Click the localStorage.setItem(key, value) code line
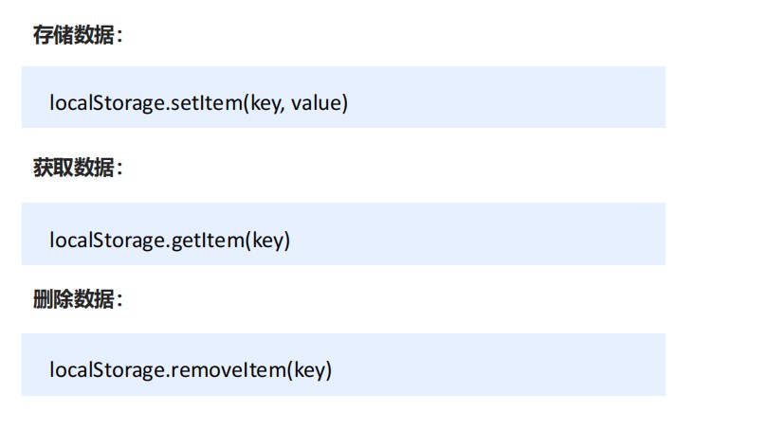This screenshot has width=768, height=446. click(199, 102)
